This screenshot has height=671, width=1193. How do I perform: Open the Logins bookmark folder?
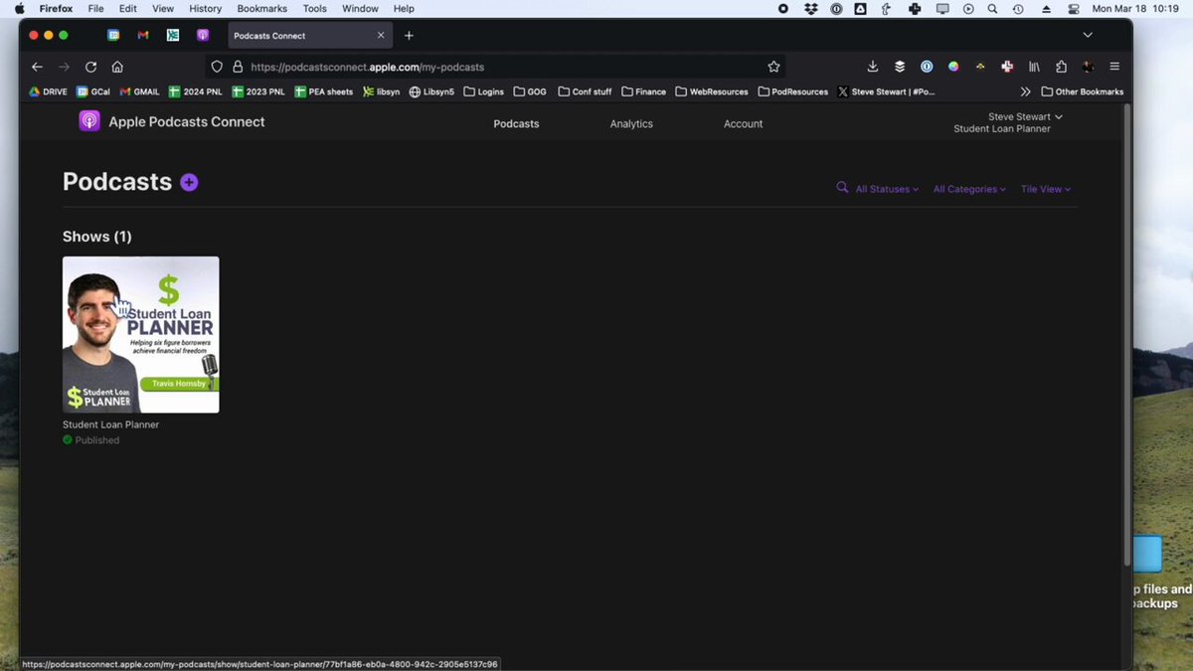483,91
